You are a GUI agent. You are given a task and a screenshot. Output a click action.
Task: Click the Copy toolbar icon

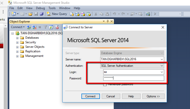tap(101, 14)
